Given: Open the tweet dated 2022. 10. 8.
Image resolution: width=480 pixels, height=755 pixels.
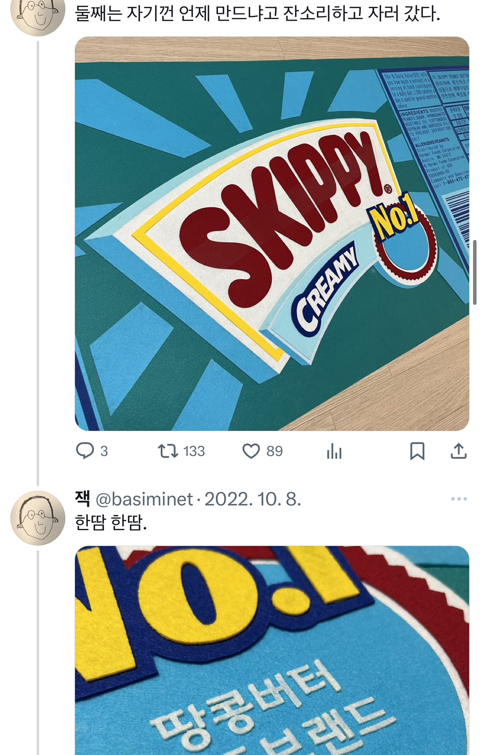Looking at the screenshot, I should [x=252, y=499].
